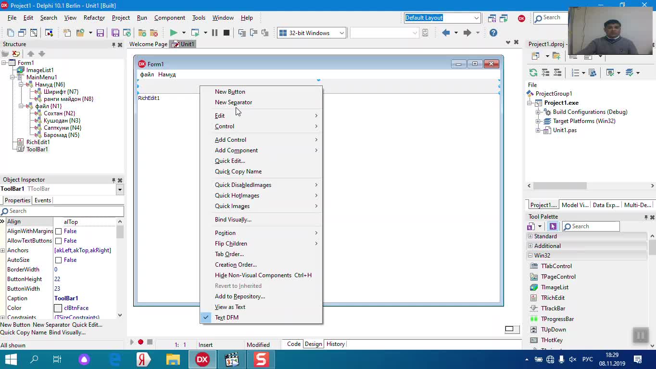Collapse the Win32 palette category
656x369 pixels.
pos(530,256)
